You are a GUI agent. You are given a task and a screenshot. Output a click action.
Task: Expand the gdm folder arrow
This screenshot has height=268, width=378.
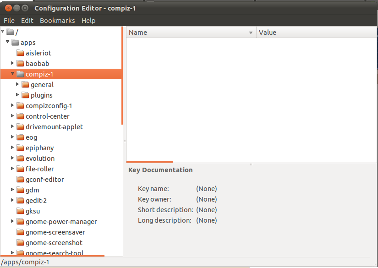click(12, 190)
